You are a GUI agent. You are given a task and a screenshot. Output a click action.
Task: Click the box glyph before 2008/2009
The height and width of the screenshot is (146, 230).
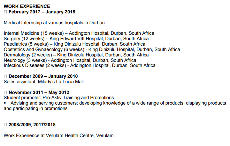coord(5,125)
